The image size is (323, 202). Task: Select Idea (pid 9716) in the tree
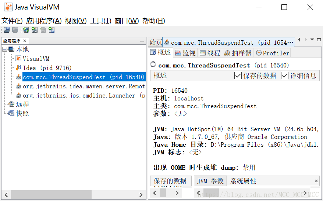tap(47, 68)
